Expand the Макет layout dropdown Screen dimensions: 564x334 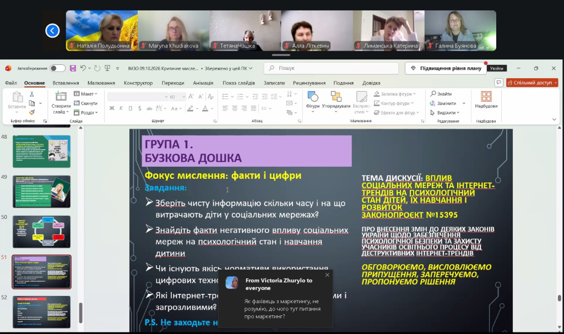coord(85,94)
